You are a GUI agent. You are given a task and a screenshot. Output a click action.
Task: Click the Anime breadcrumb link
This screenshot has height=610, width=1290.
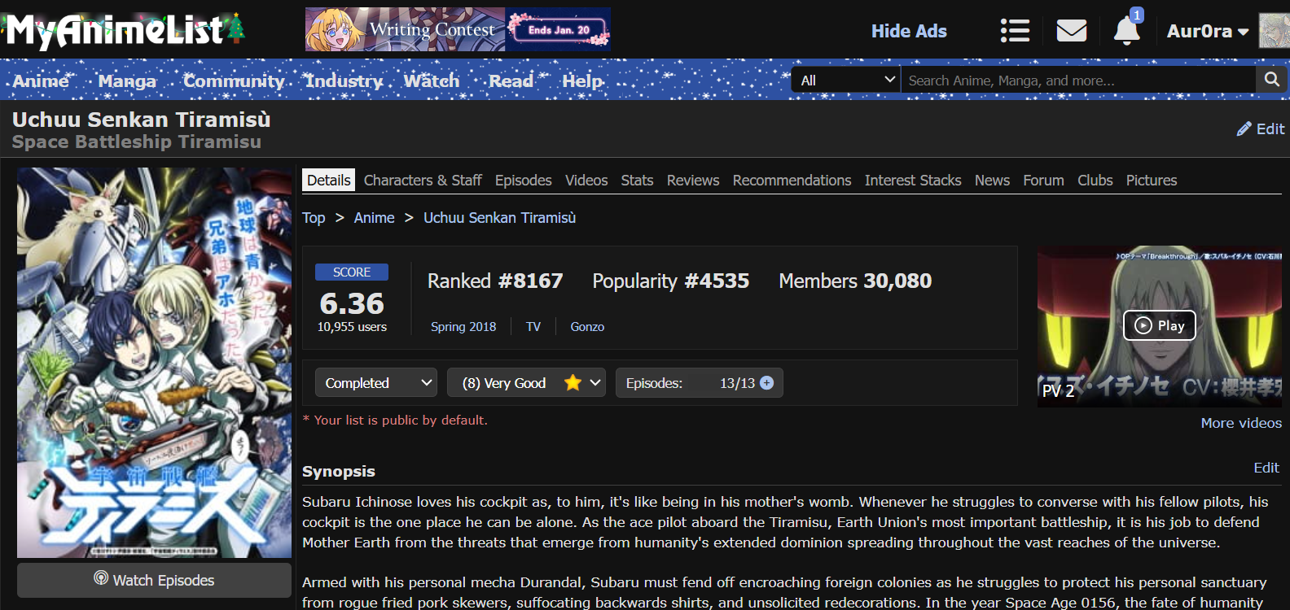point(374,218)
